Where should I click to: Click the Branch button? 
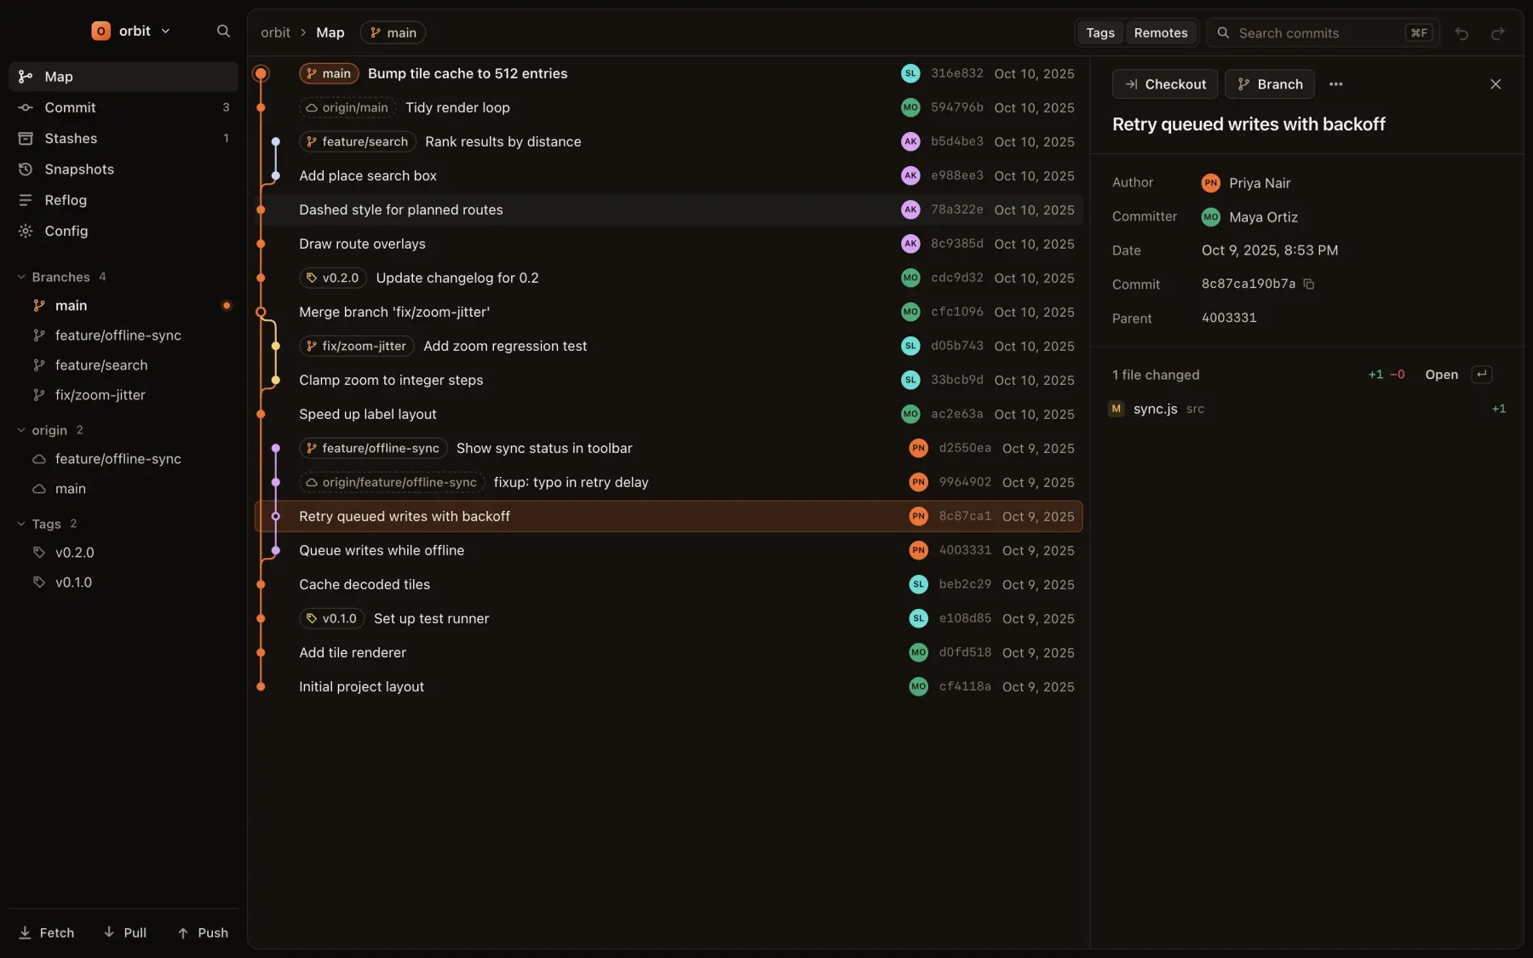coord(1269,84)
